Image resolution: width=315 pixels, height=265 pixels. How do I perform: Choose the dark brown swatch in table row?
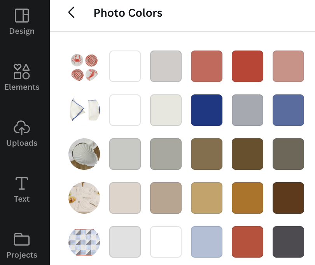pyautogui.click(x=288, y=198)
